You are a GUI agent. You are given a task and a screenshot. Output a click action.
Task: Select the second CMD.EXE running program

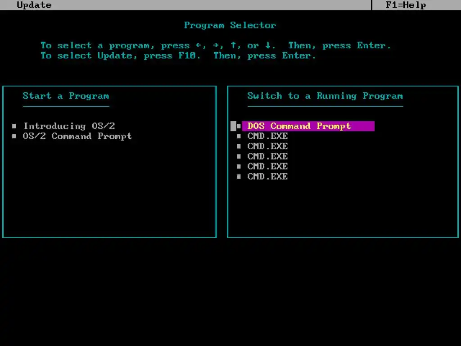(267, 146)
